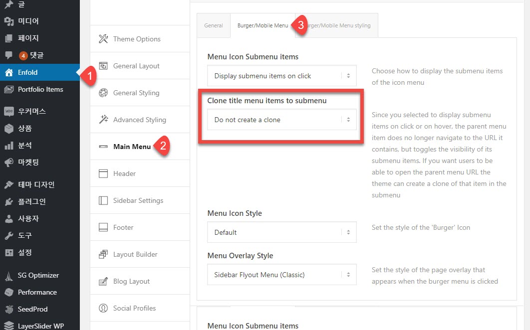Click the megaphone icon beside 마케팅

point(9,163)
